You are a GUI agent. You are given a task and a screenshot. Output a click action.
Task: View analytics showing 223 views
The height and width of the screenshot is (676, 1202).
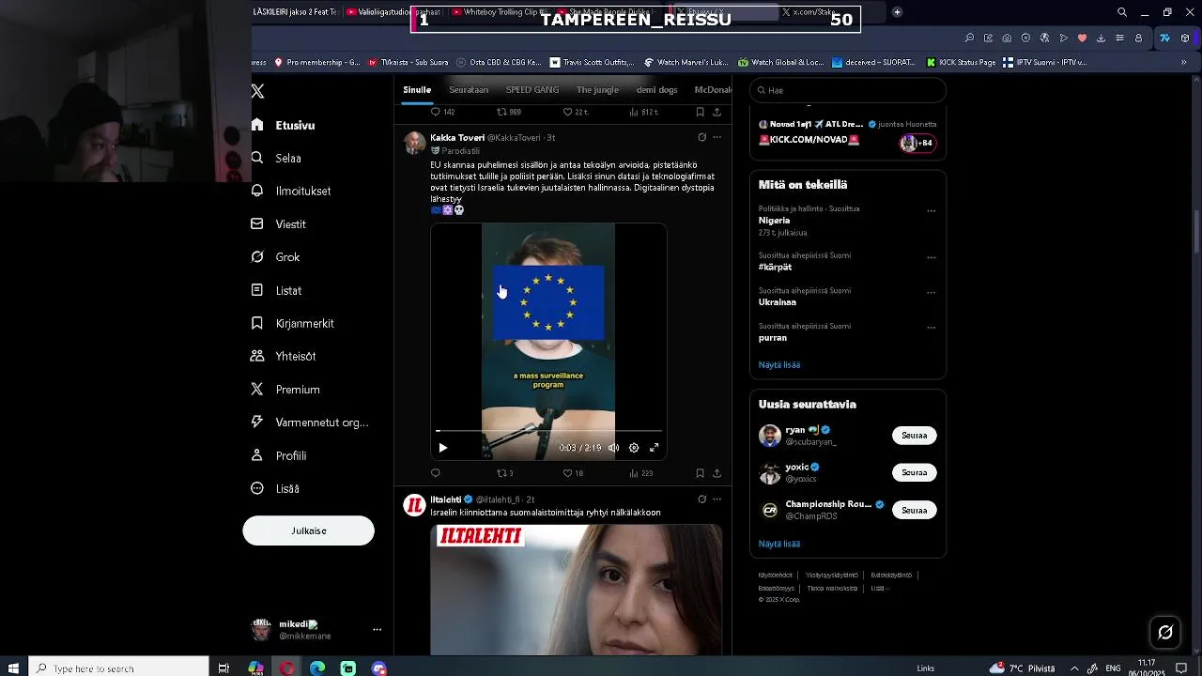[641, 473]
